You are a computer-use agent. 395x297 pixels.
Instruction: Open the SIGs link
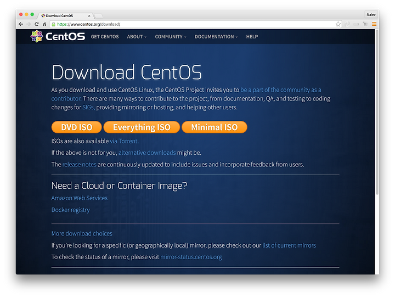[x=88, y=108]
